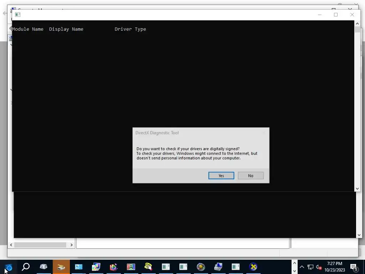Show hidden system tray icons
Viewport: 365px width, 274px height.
pyautogui.click(x=302, y=267)
